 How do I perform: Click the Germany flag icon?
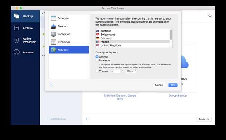point(98,38)
